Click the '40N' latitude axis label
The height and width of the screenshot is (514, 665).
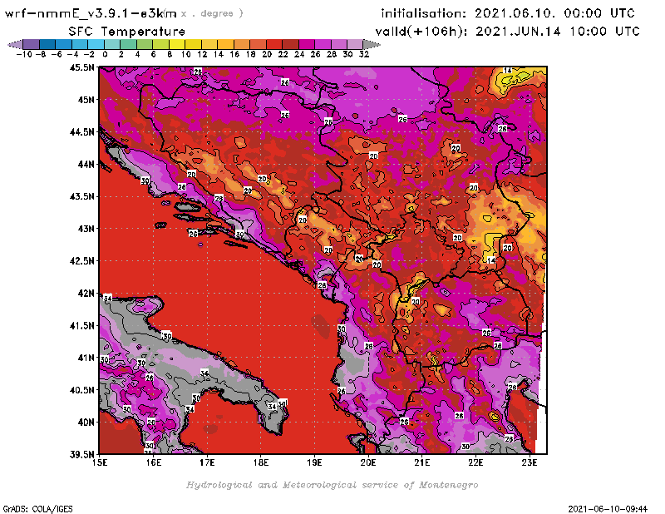86,423
